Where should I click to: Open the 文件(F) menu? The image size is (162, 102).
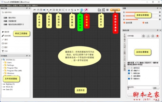tap(3, 6)
